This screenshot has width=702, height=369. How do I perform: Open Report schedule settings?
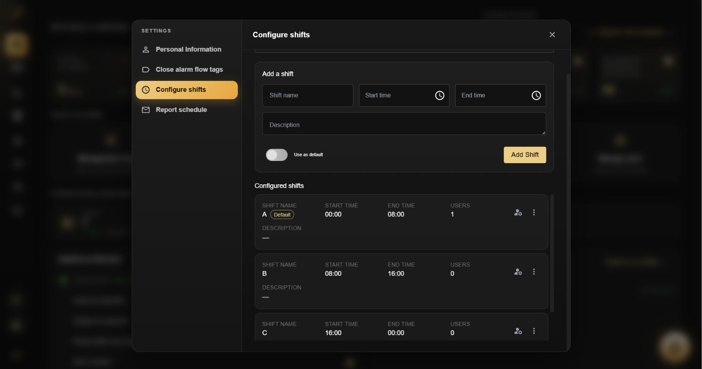(187, 110)
